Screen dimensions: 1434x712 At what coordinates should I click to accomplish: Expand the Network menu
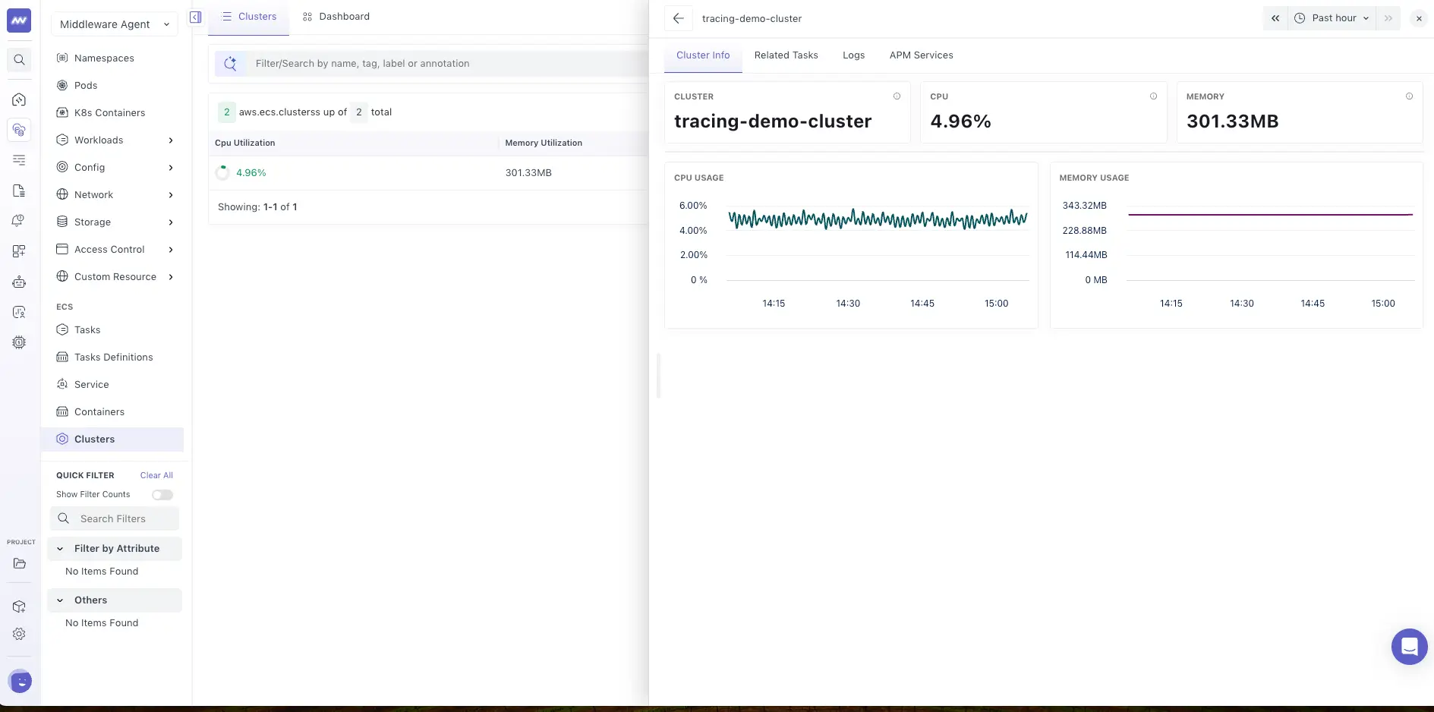tap(116, 195)
